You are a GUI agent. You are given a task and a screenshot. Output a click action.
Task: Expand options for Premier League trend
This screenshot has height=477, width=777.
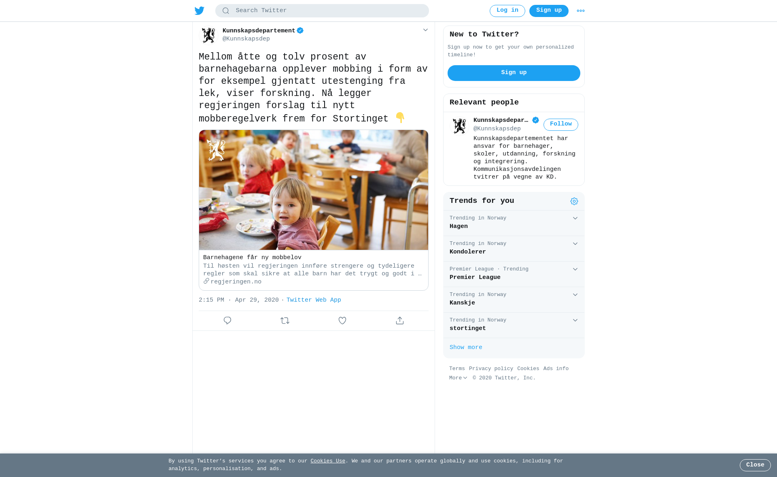[x=575, y=269]
